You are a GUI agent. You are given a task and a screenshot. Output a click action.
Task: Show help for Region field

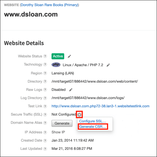45,73
